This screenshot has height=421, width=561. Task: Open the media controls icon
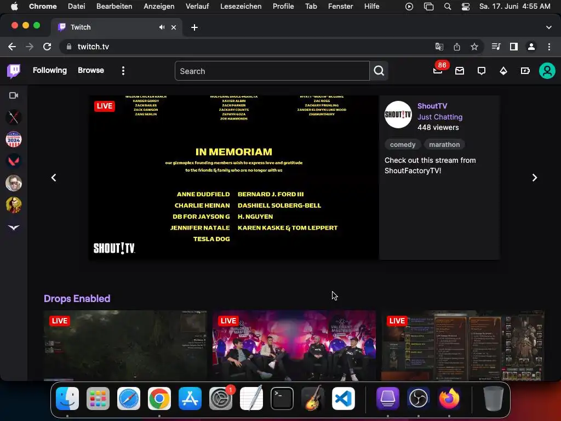click(x=496, y=47)
